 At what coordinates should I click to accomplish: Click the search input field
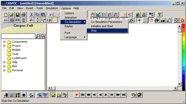tap(18, 36)
